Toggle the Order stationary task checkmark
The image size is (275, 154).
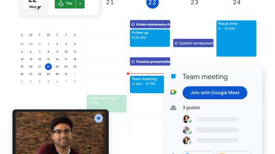pyautogui.click(x=133, y=24)
